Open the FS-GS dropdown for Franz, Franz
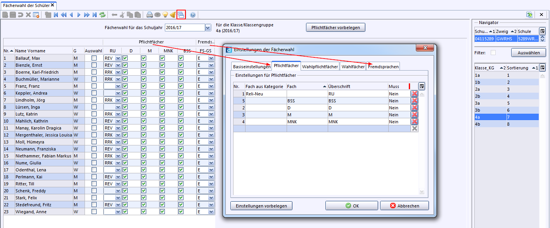The height and width of the screenshot is (228, 550). click(x=211, y=86)
